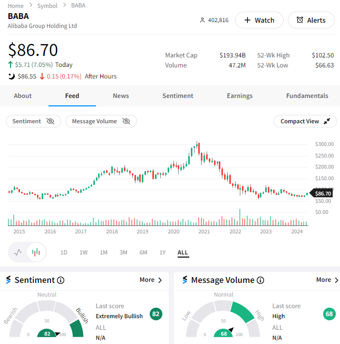Expand More in the Sentiment panel
The width and height of the screenshot is (340, 344).
pyautogui.click(x=151, y=280)
